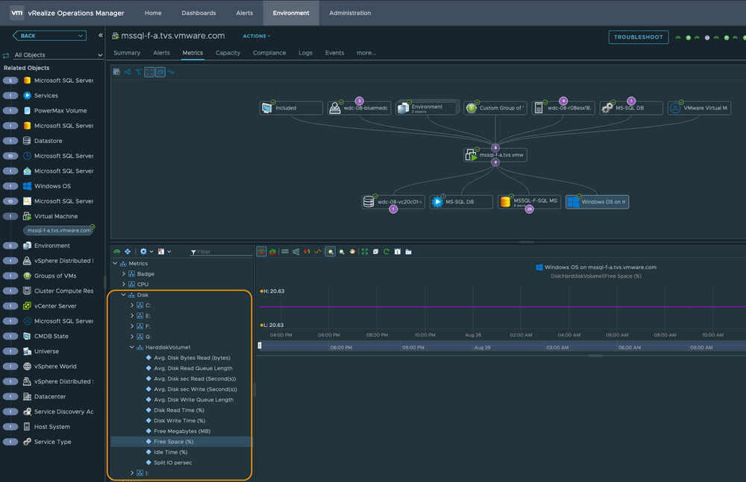This screenshot has width=746, height=482.
Task: Expand the C: disk node
Action: point(132,305)
